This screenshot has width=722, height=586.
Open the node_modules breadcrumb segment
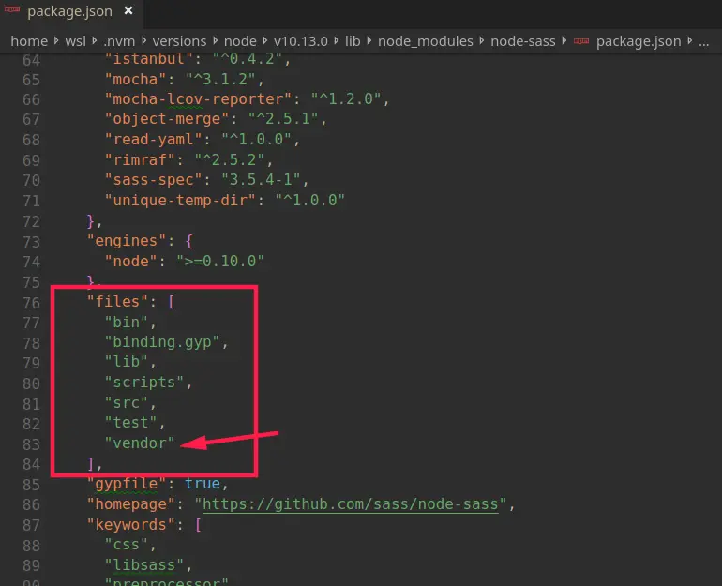(426, 41)
